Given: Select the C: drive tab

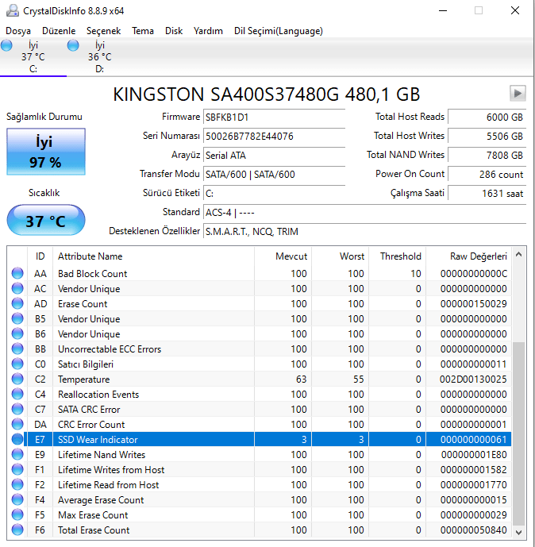Looking at the screenshot, I should (x=33, y=57).
